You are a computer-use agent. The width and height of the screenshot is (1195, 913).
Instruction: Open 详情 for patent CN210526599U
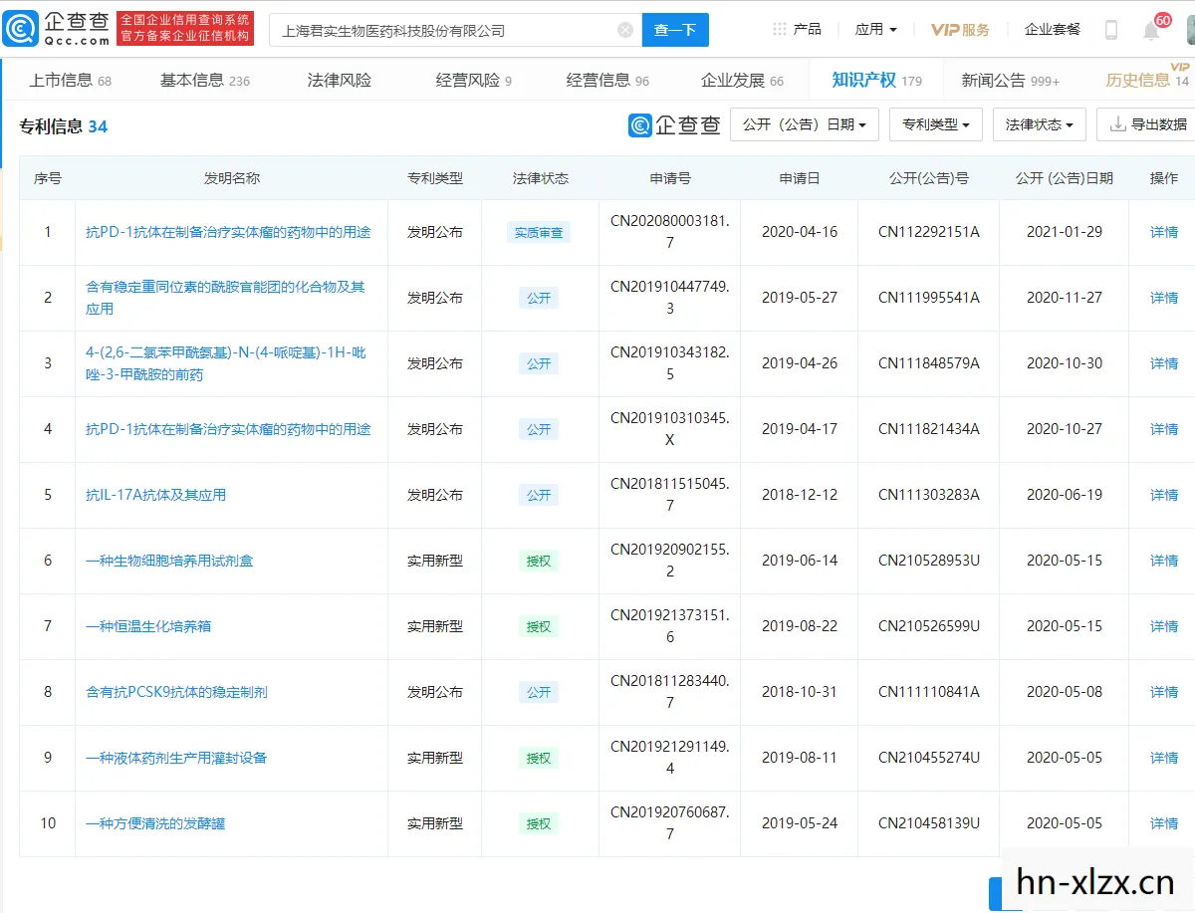coord(1164,626)
